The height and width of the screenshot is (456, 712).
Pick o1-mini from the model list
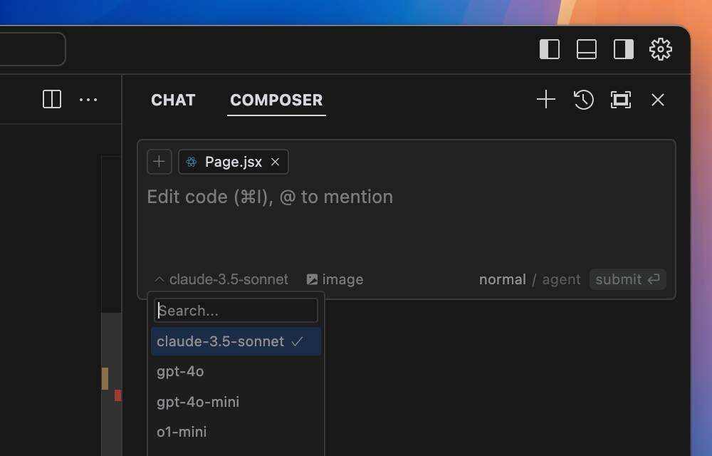click(182, 432)
